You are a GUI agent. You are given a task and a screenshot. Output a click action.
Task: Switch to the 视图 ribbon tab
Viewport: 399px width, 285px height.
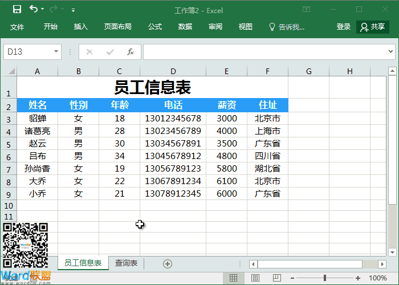click(x=245, y=26)
